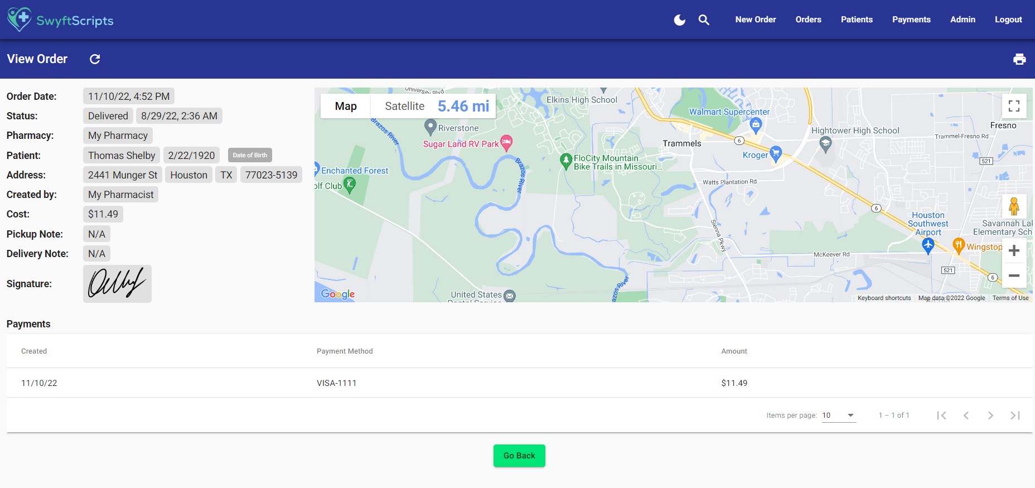Click Walmart Supercenter shopping marker
Screen dimensions: 1035x488
[x=756, y=125]
